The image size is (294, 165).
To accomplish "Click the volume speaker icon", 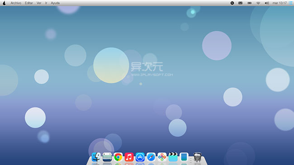I will pos(266,3).
